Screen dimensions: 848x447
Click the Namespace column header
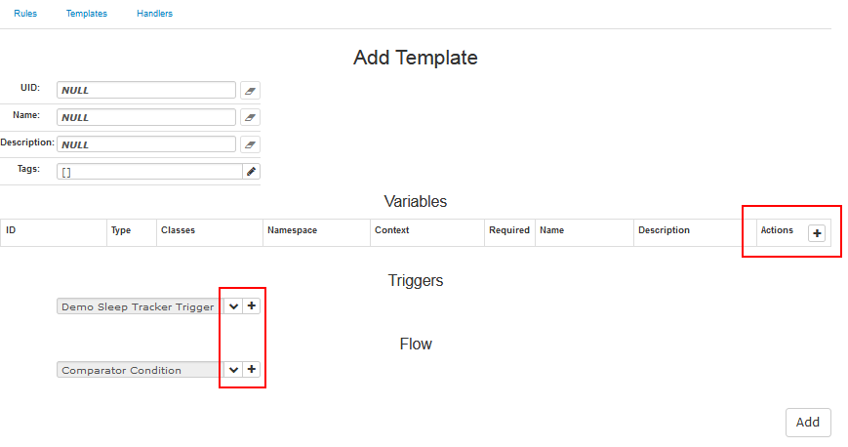pos(292,231)
